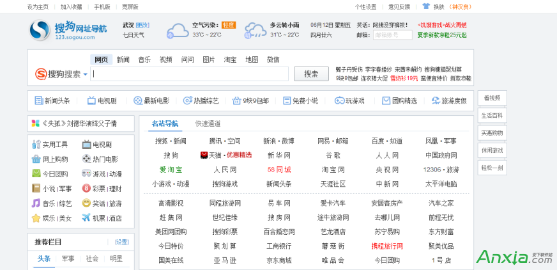
Task: Click the sidebar 电视剧 TV icon
Action: point(86,145)
